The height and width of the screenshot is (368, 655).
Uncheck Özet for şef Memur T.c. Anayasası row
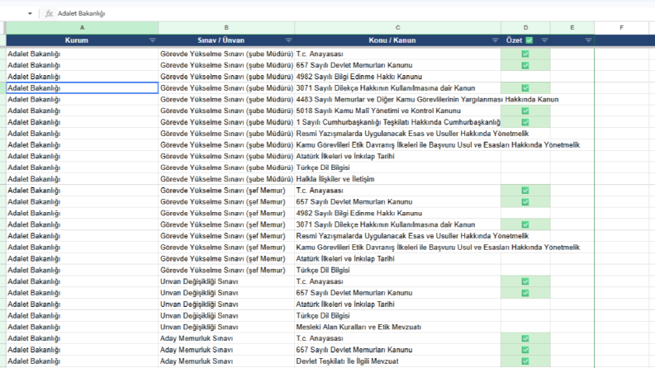pos(525,191)
